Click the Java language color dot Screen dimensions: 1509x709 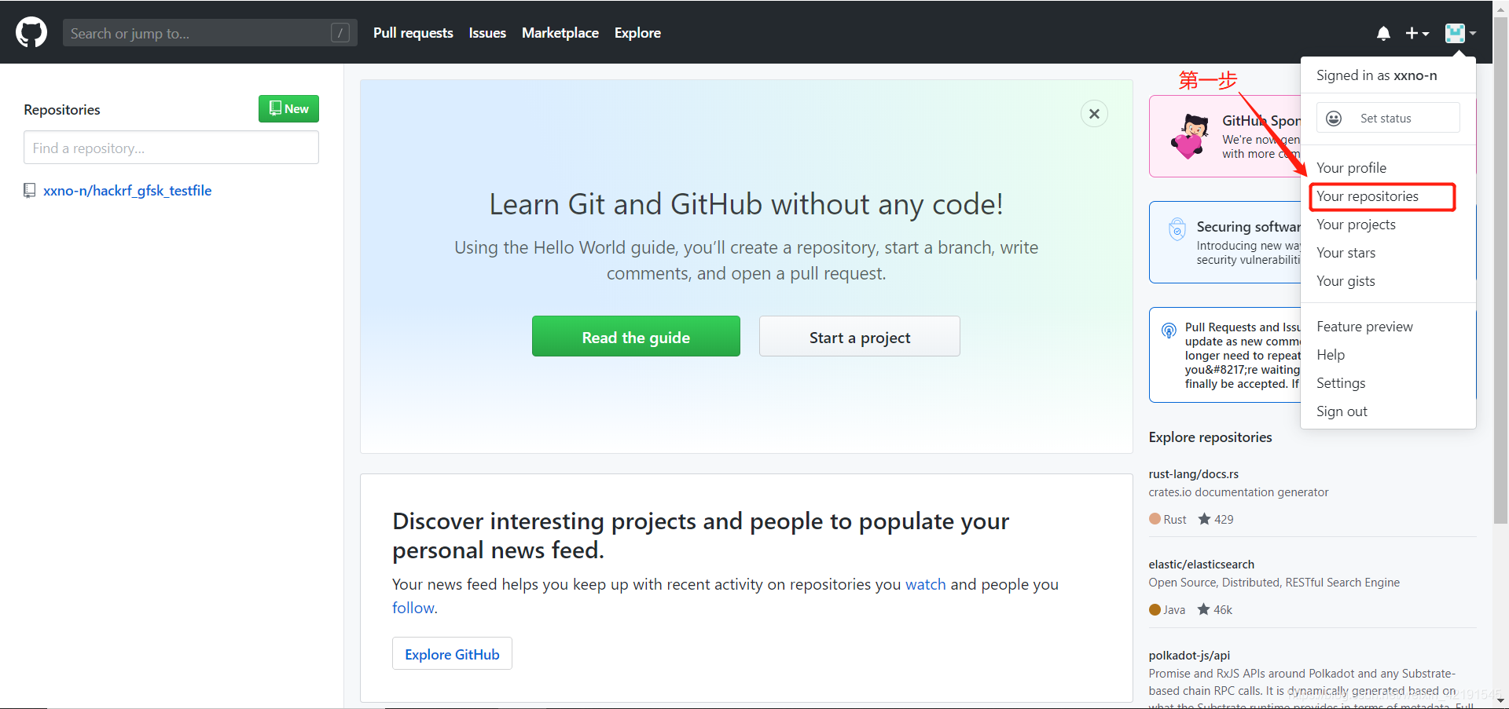(x=1155, y=609)
